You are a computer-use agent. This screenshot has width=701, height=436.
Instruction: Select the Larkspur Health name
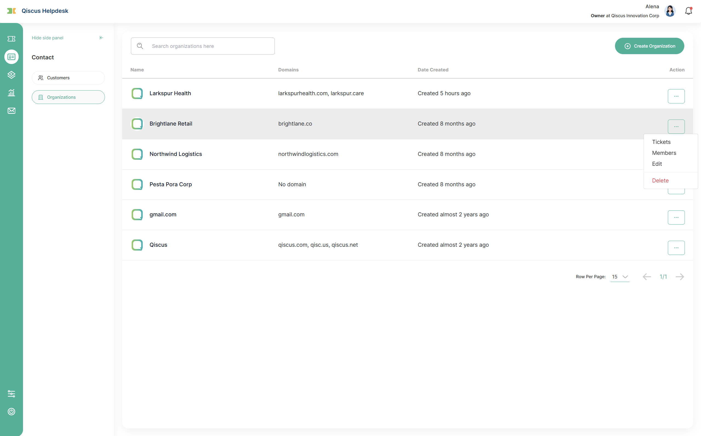(x=170, y=93)
